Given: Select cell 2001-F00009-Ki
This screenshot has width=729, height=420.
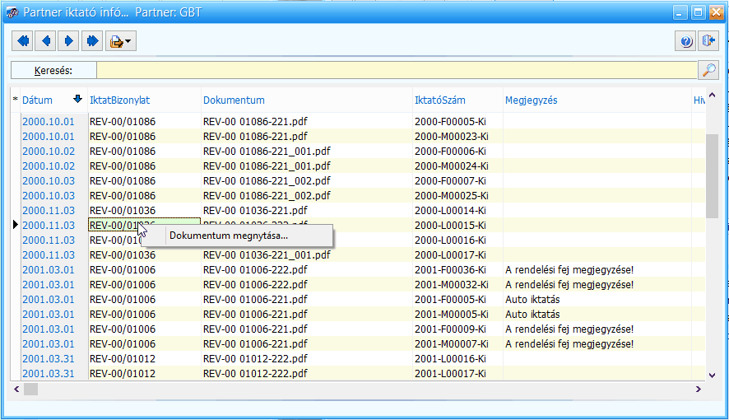Looking at the screenshot, I should point(450,329).
